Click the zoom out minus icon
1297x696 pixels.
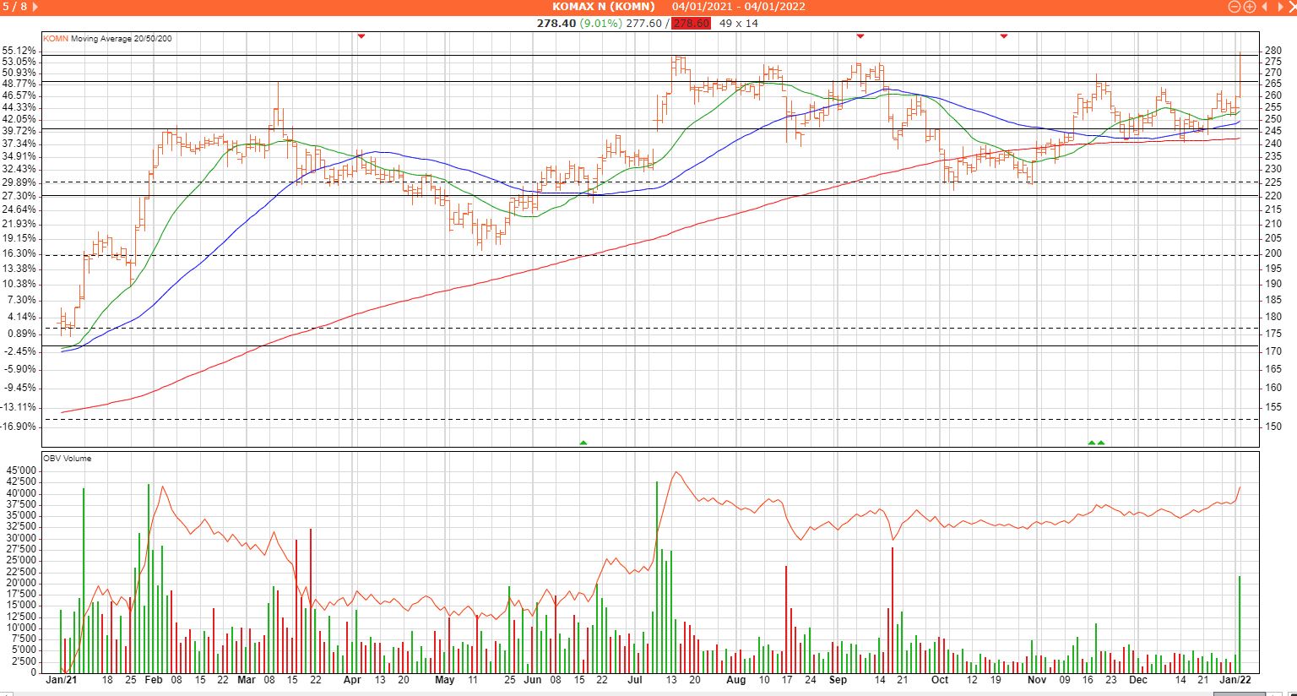[x=1235, y=7]
